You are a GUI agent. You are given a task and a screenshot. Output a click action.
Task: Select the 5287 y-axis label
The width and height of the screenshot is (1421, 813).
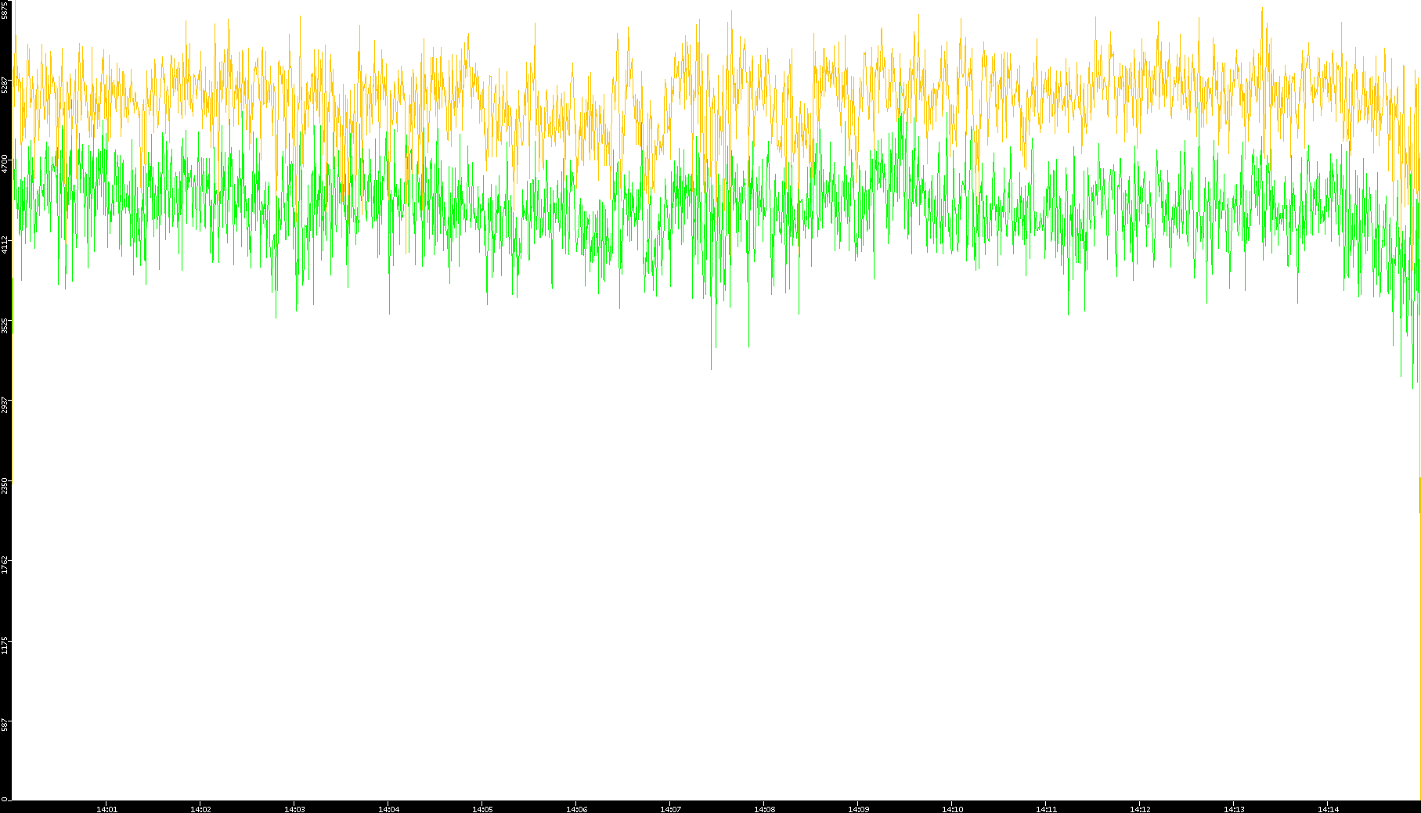coord(5,85)
